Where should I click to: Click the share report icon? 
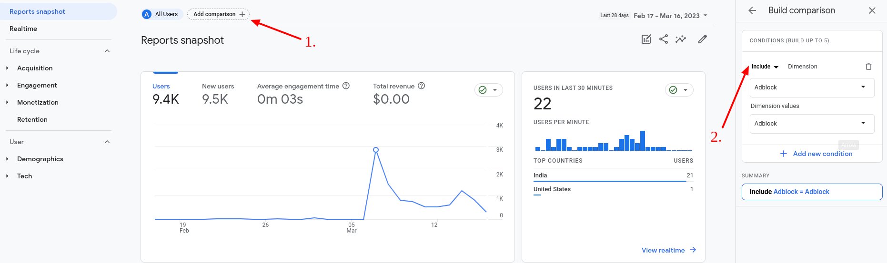point(663,39)
